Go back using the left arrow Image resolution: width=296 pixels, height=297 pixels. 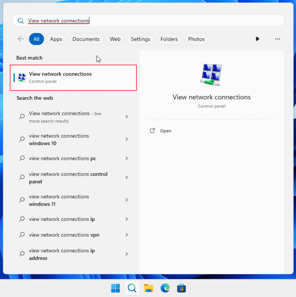coord(21,39)
